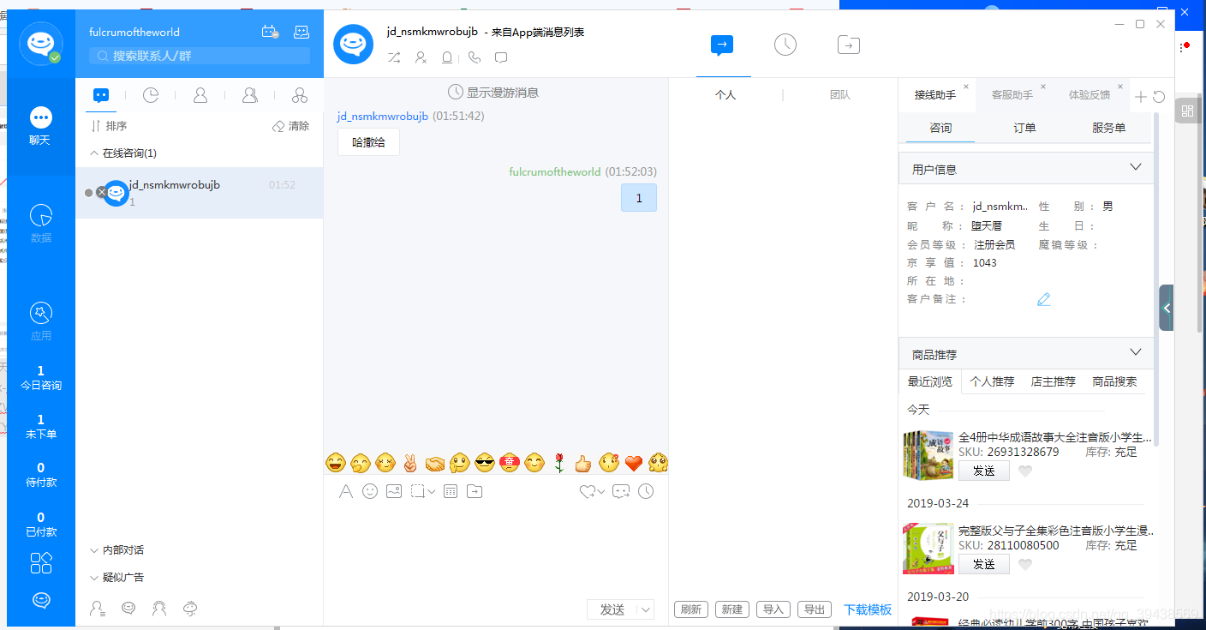Click the calculator grid icon in input toolbar
The image size is (1206, 630).
[x=451, y=491]
